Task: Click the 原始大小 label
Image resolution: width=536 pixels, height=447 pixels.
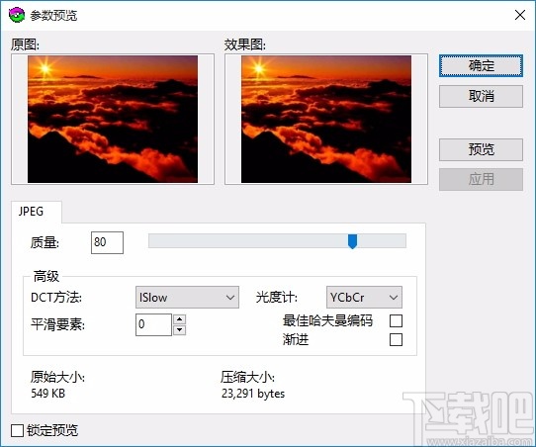Action: coord(57,378)
